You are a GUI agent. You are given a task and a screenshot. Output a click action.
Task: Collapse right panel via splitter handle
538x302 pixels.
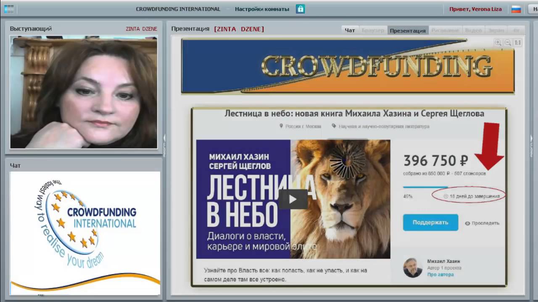click(x=531, y=145)
